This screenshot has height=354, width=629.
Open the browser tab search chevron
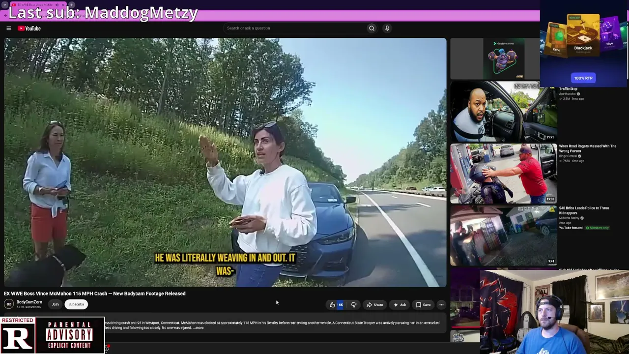(4, 5)
